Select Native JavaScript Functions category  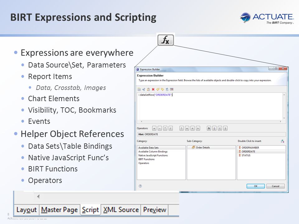click(x=161, y=156)
